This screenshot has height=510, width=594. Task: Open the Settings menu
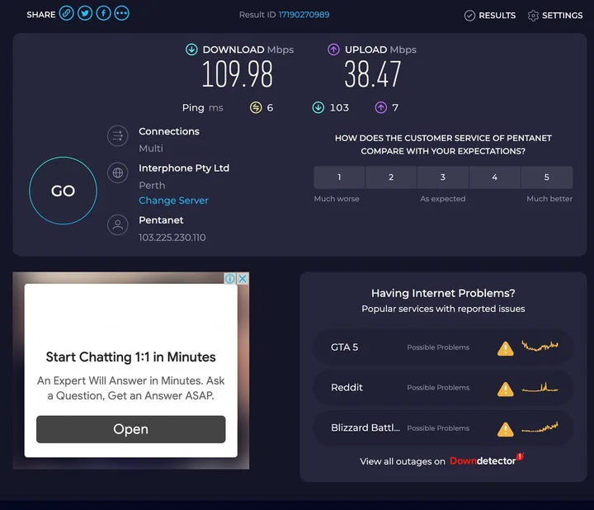point(555,16)
